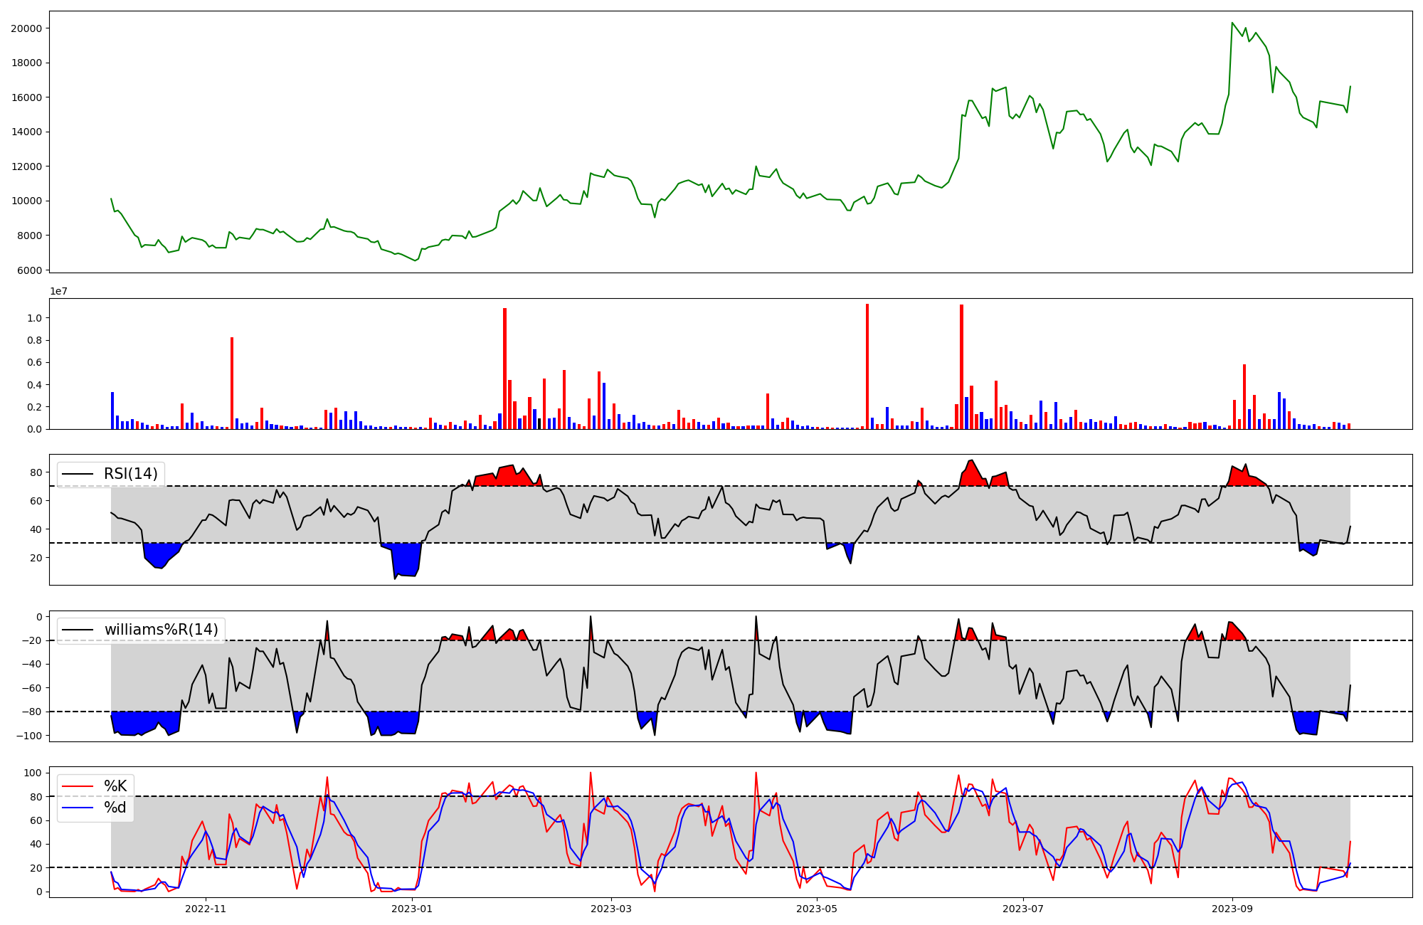Click the 100 tick on stochastic axis
This screenshot has height=925, width=1423.
coord(32,773)
